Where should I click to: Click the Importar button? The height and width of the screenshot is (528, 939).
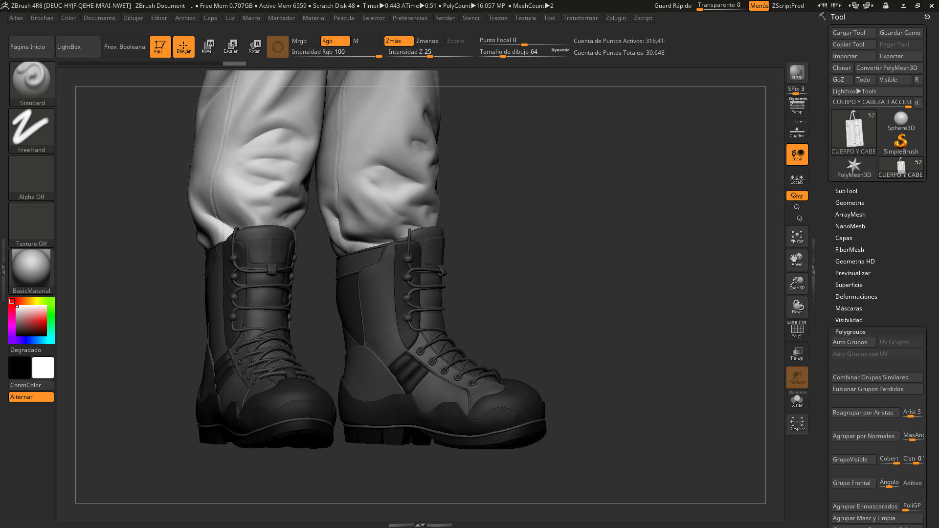click(853, 56)
